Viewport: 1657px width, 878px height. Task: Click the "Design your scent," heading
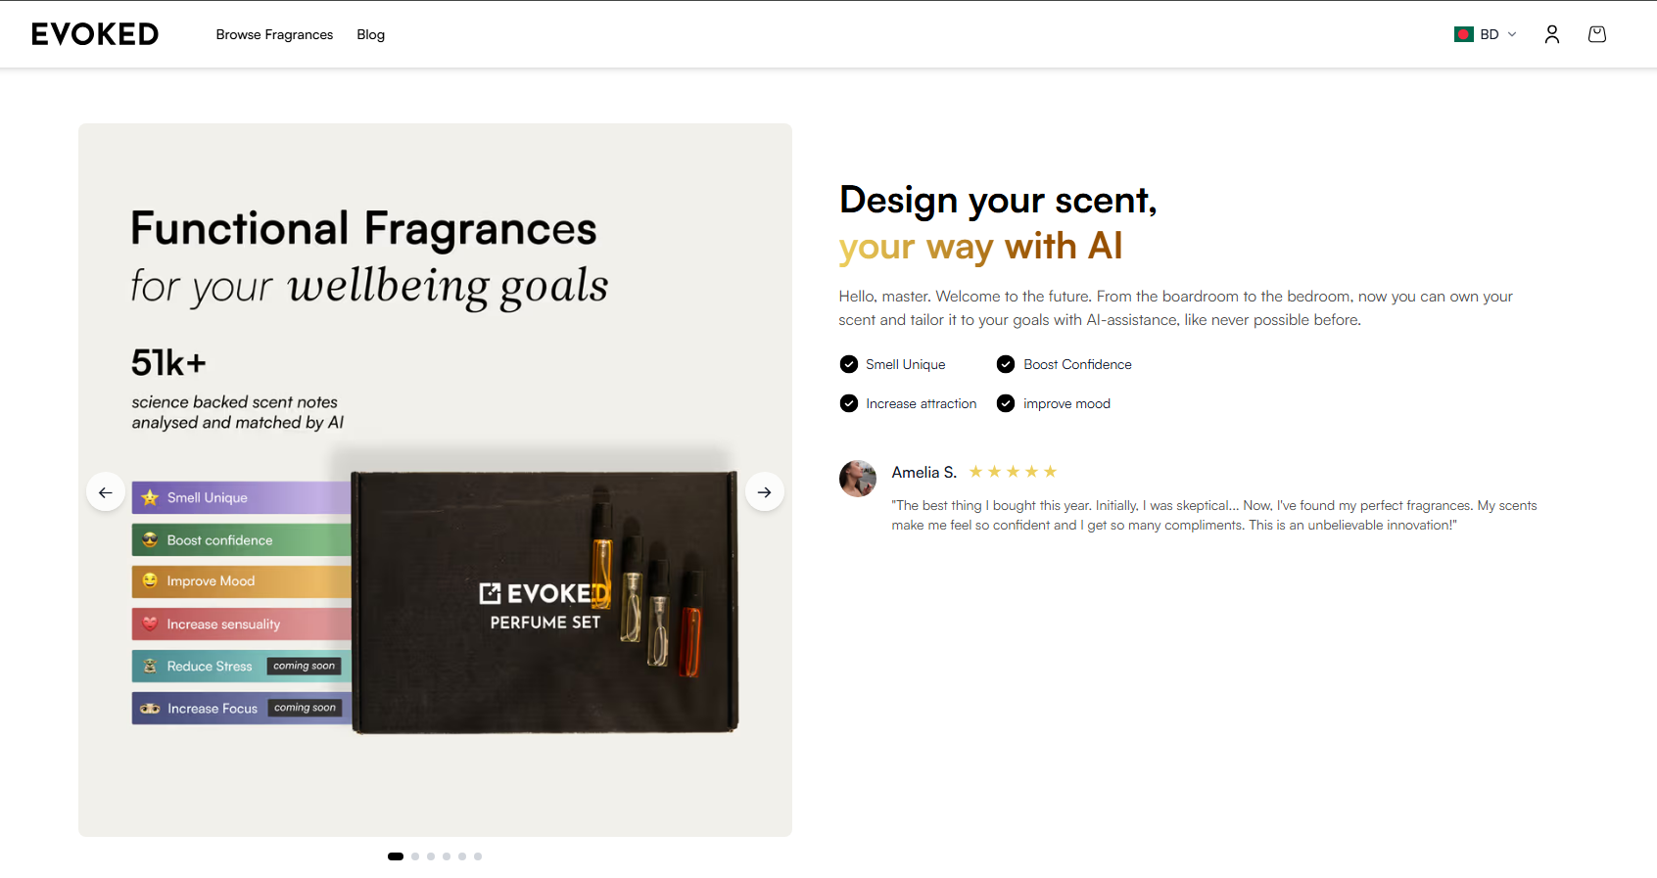click(998, 200)
